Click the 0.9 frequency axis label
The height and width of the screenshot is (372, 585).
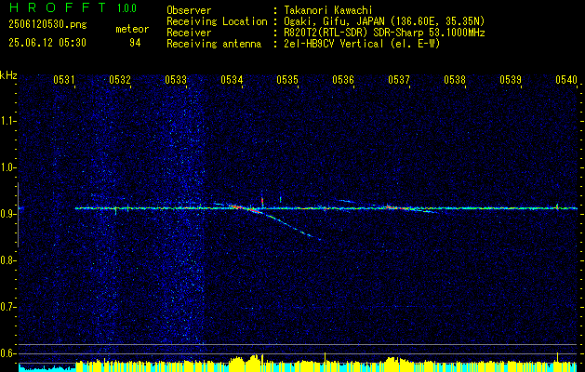pos(7,214)
